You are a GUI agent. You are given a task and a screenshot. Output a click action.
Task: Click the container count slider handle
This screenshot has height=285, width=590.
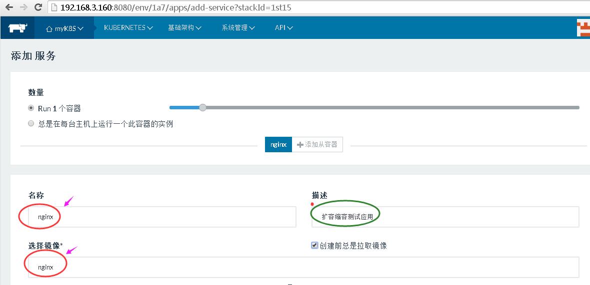[x=203, y=108]
